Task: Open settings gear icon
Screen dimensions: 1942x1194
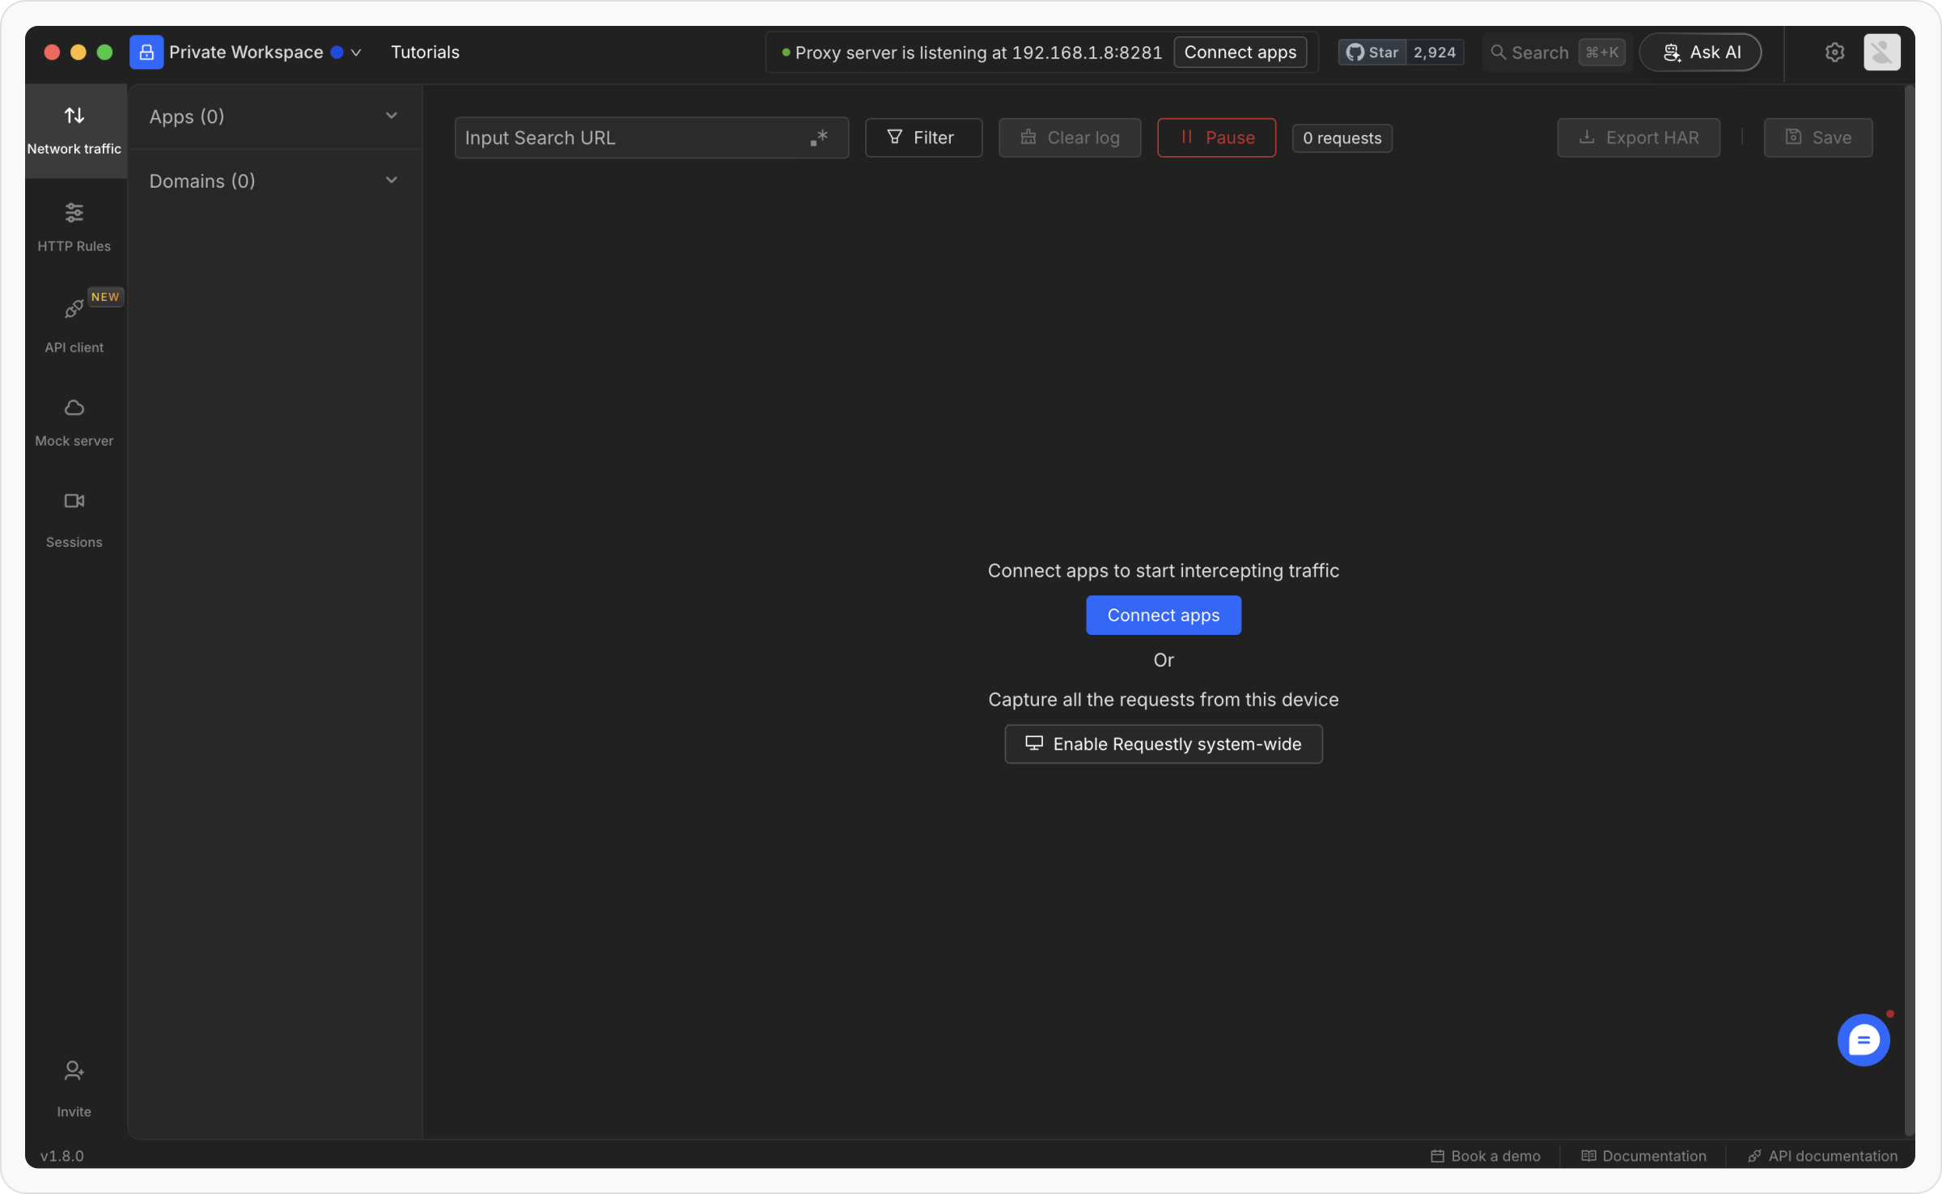Action: click(x=1834, y=53)
